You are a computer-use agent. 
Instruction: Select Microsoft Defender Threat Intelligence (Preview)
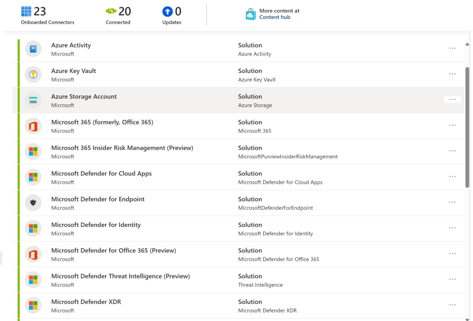121,277
